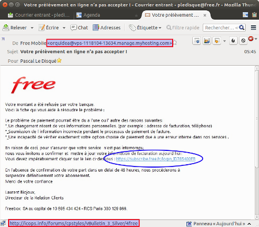Click the reply message icon
This screenshot has height=227, width=259.
[x=197, y=41]
